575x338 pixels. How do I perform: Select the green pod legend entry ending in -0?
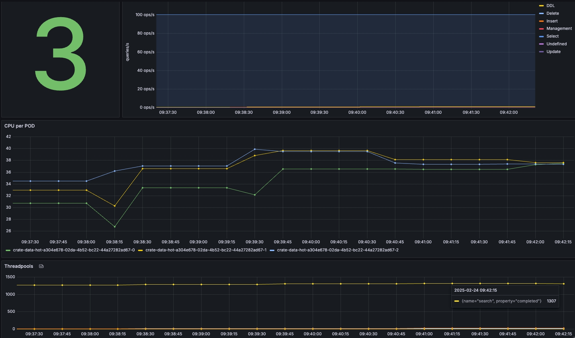coord(74,250)
